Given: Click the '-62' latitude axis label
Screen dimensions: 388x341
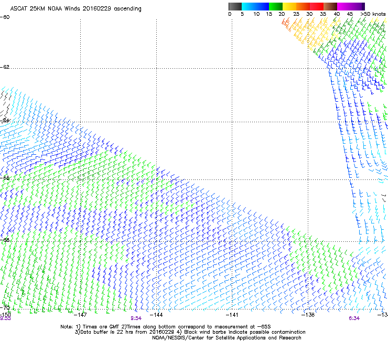Looking at the screenshot, I should click(x=5, y=67).
